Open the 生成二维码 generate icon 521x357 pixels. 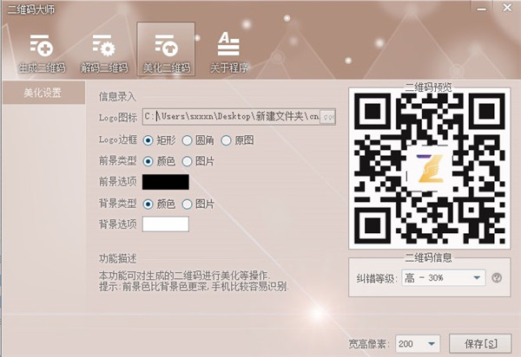[x=42, y=53]
